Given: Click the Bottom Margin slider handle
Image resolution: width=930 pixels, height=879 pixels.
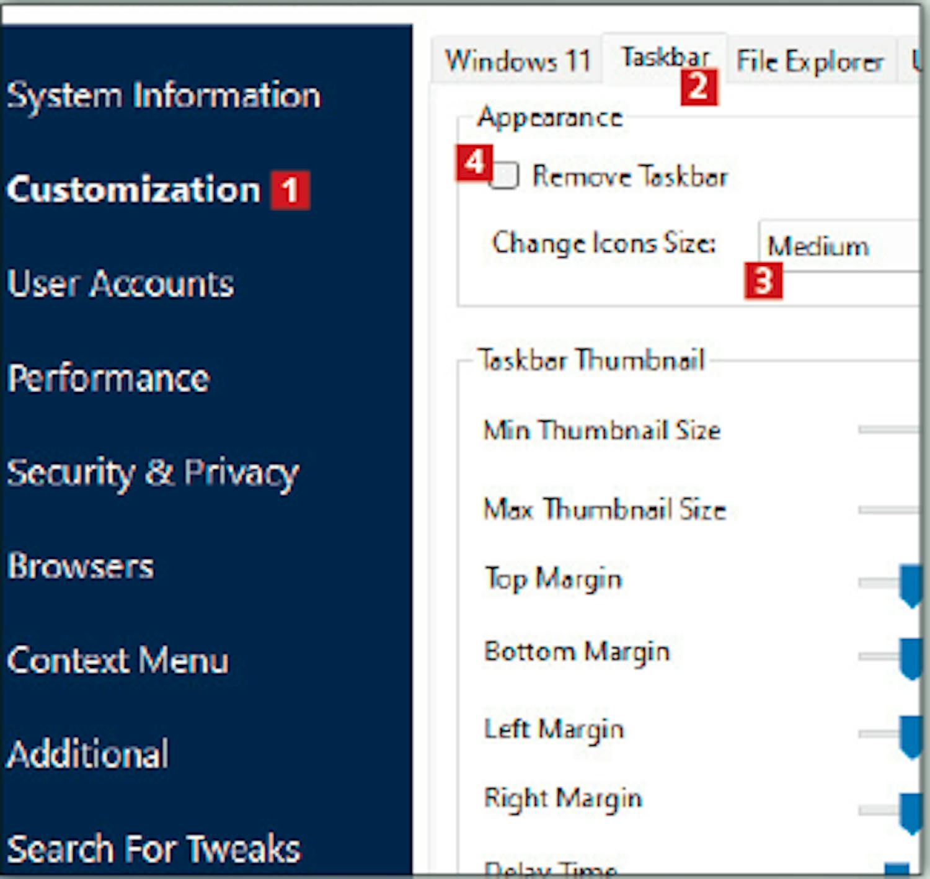Looking at the screenshot, I should [910, 658].
